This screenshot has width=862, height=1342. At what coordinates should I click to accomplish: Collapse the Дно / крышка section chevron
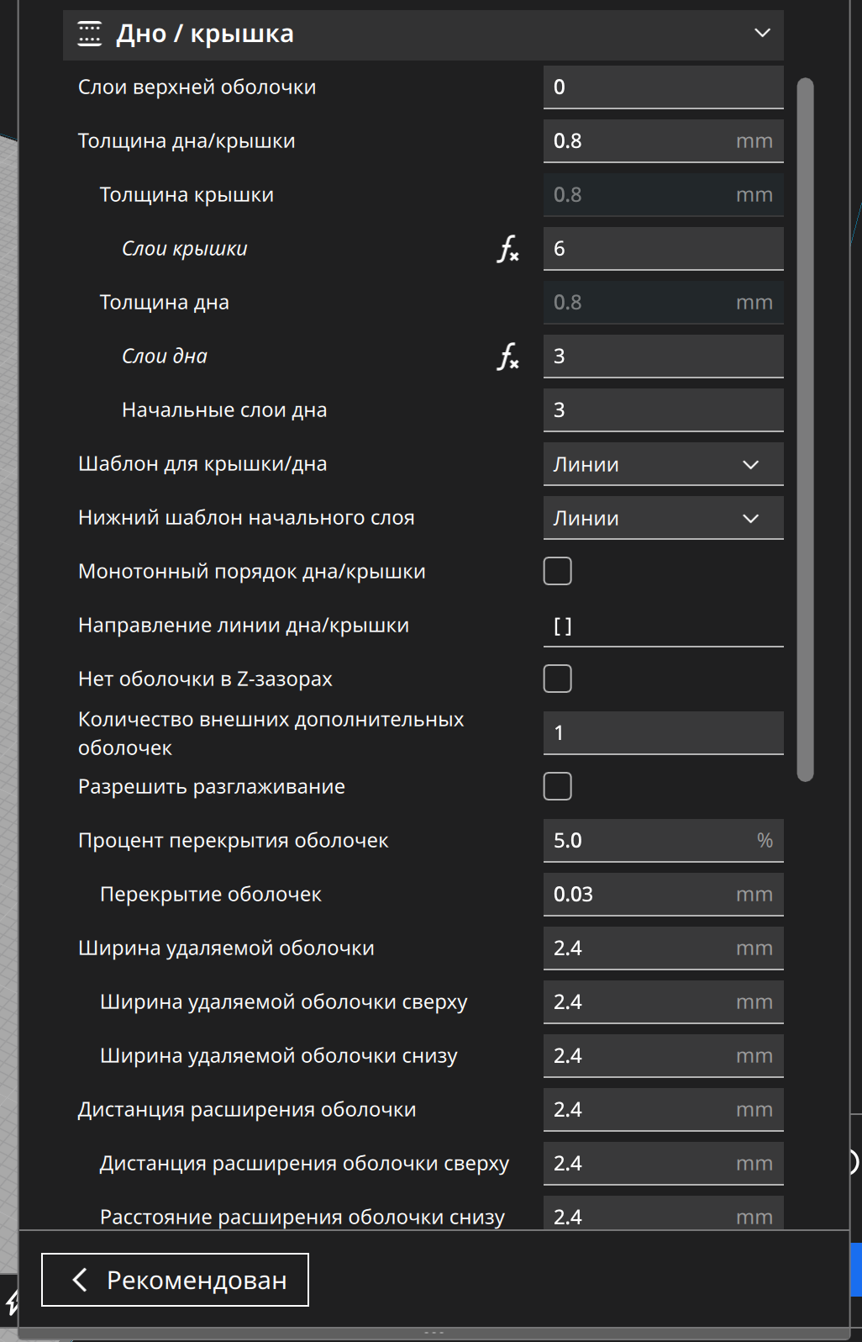[x=762, y=34]
